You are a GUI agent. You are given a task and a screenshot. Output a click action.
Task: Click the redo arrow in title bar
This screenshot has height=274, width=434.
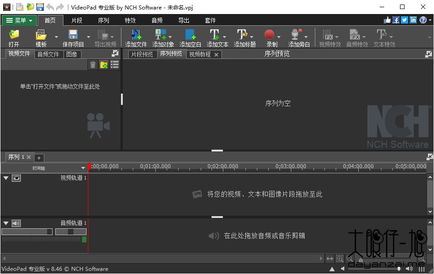(x=60, y=7)
